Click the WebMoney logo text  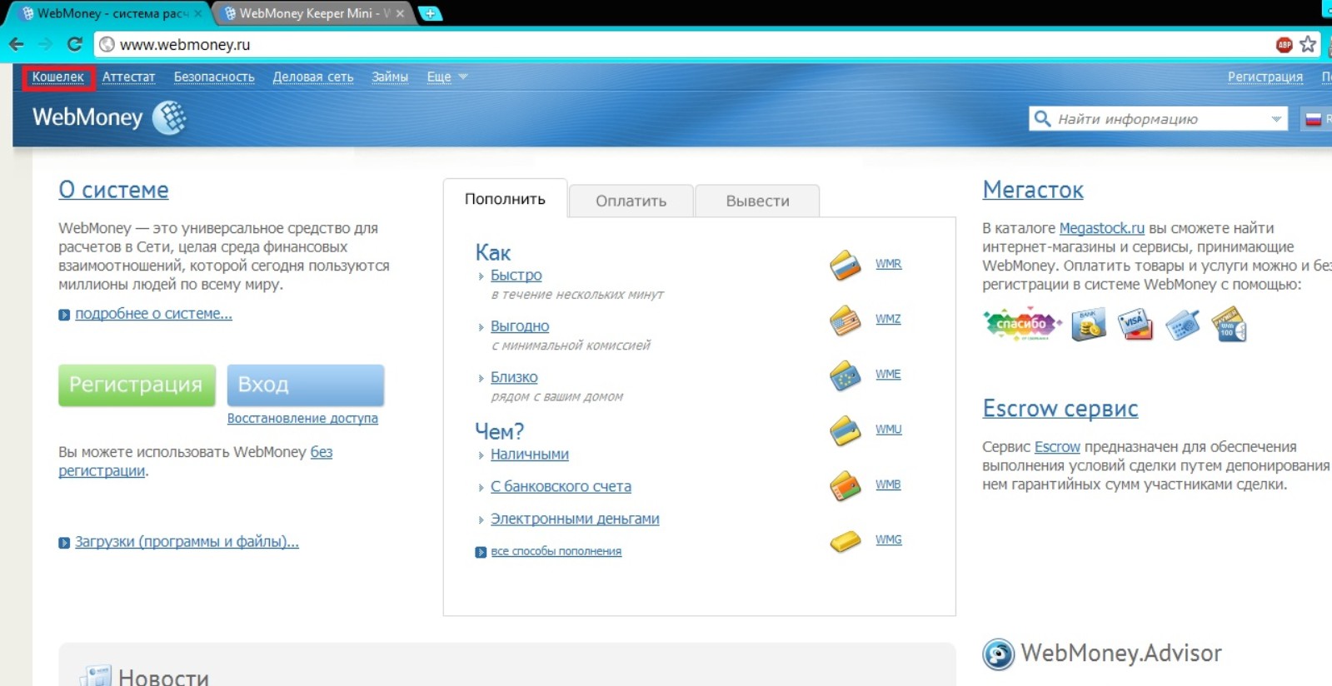click(x=87, y=117)
